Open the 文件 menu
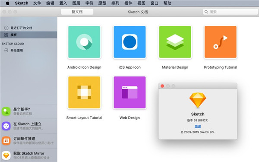This screenshot has width=259, height=162. (37, 3)
